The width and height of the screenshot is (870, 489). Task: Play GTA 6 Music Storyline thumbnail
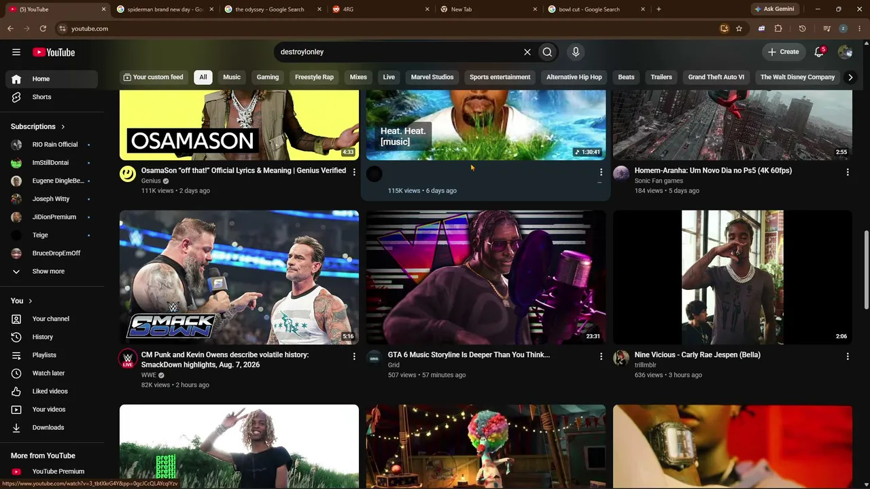[x=486, y=277]
